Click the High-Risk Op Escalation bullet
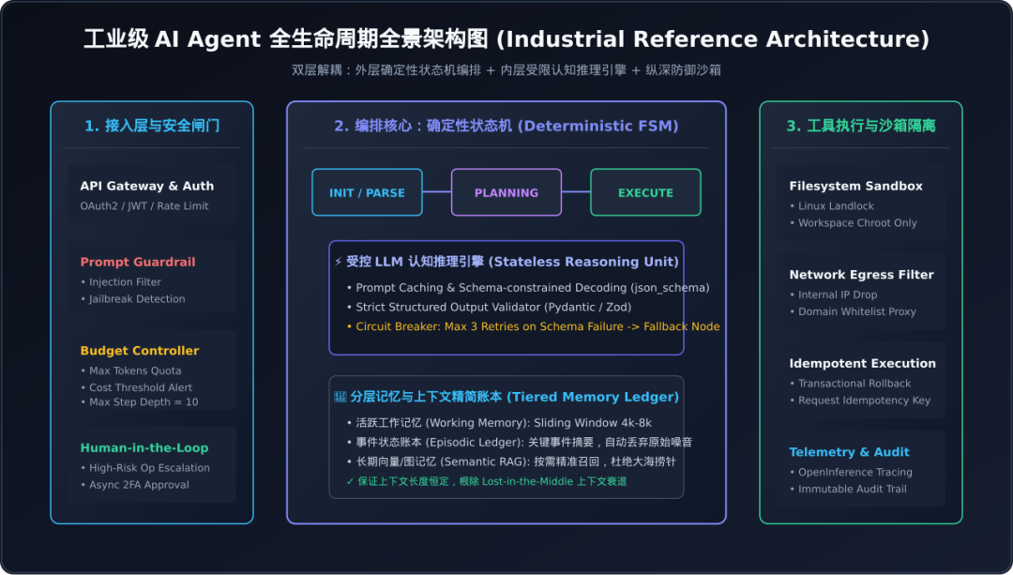Viewport: 1013px width, 575px height. point(144,468)
